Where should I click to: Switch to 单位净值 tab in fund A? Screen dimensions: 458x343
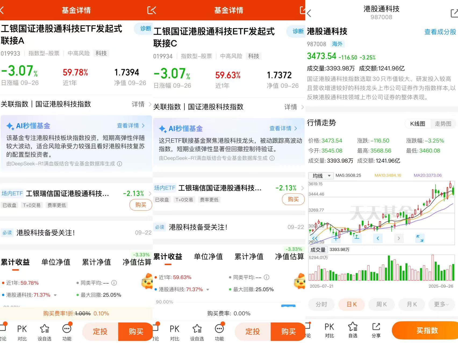coord(56,262)
